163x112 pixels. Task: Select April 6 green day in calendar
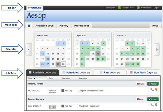[x=103, y=43]
